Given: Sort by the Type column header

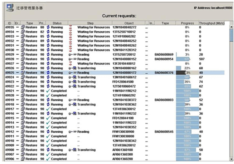Looking at the screenshot, I should [x=30, y=23].
